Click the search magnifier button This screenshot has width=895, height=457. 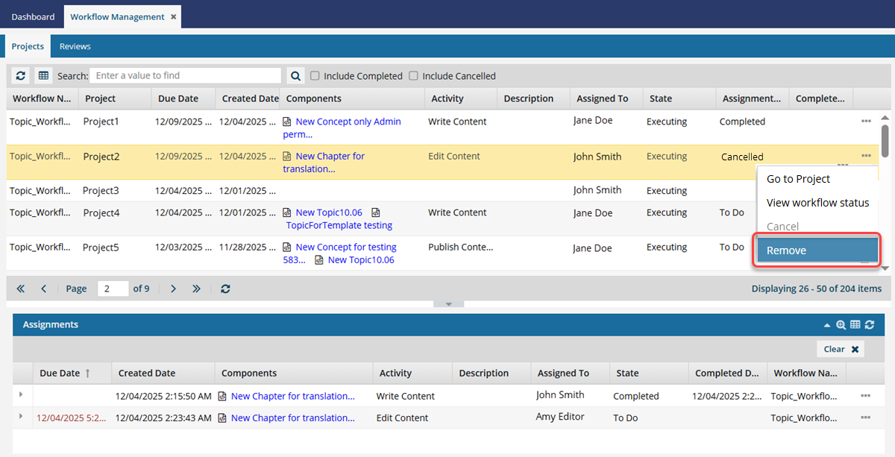tap(296, 75)
